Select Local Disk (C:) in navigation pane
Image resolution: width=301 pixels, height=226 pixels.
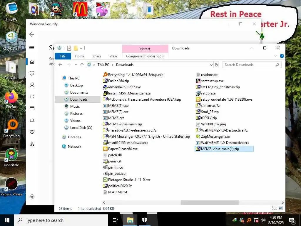point(81,128)
